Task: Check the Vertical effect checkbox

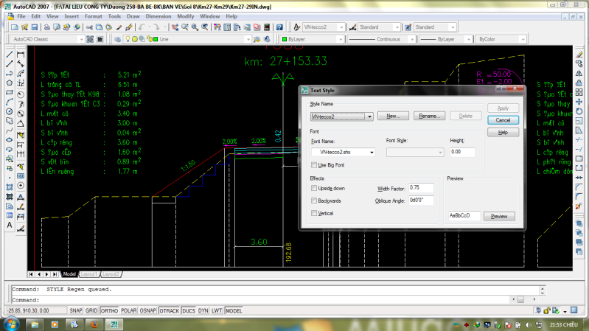Action: (313, 213)
